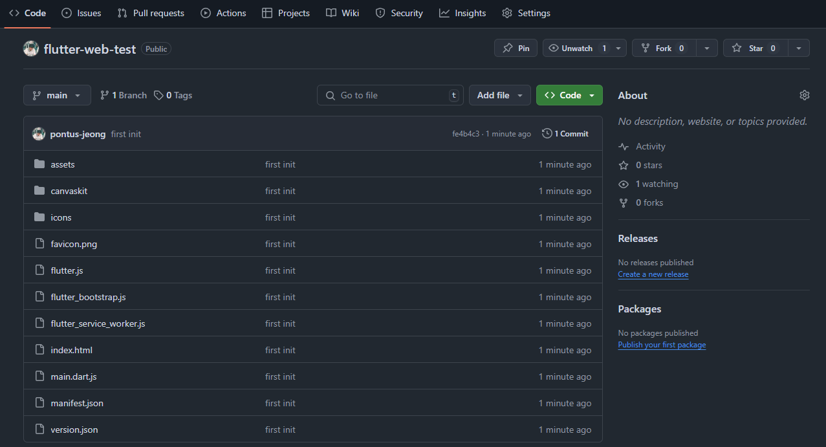Image resolution: width=826 pixels, height=447 pixels.
Task: Open the Releases heading link
Action: pos(638,239)
